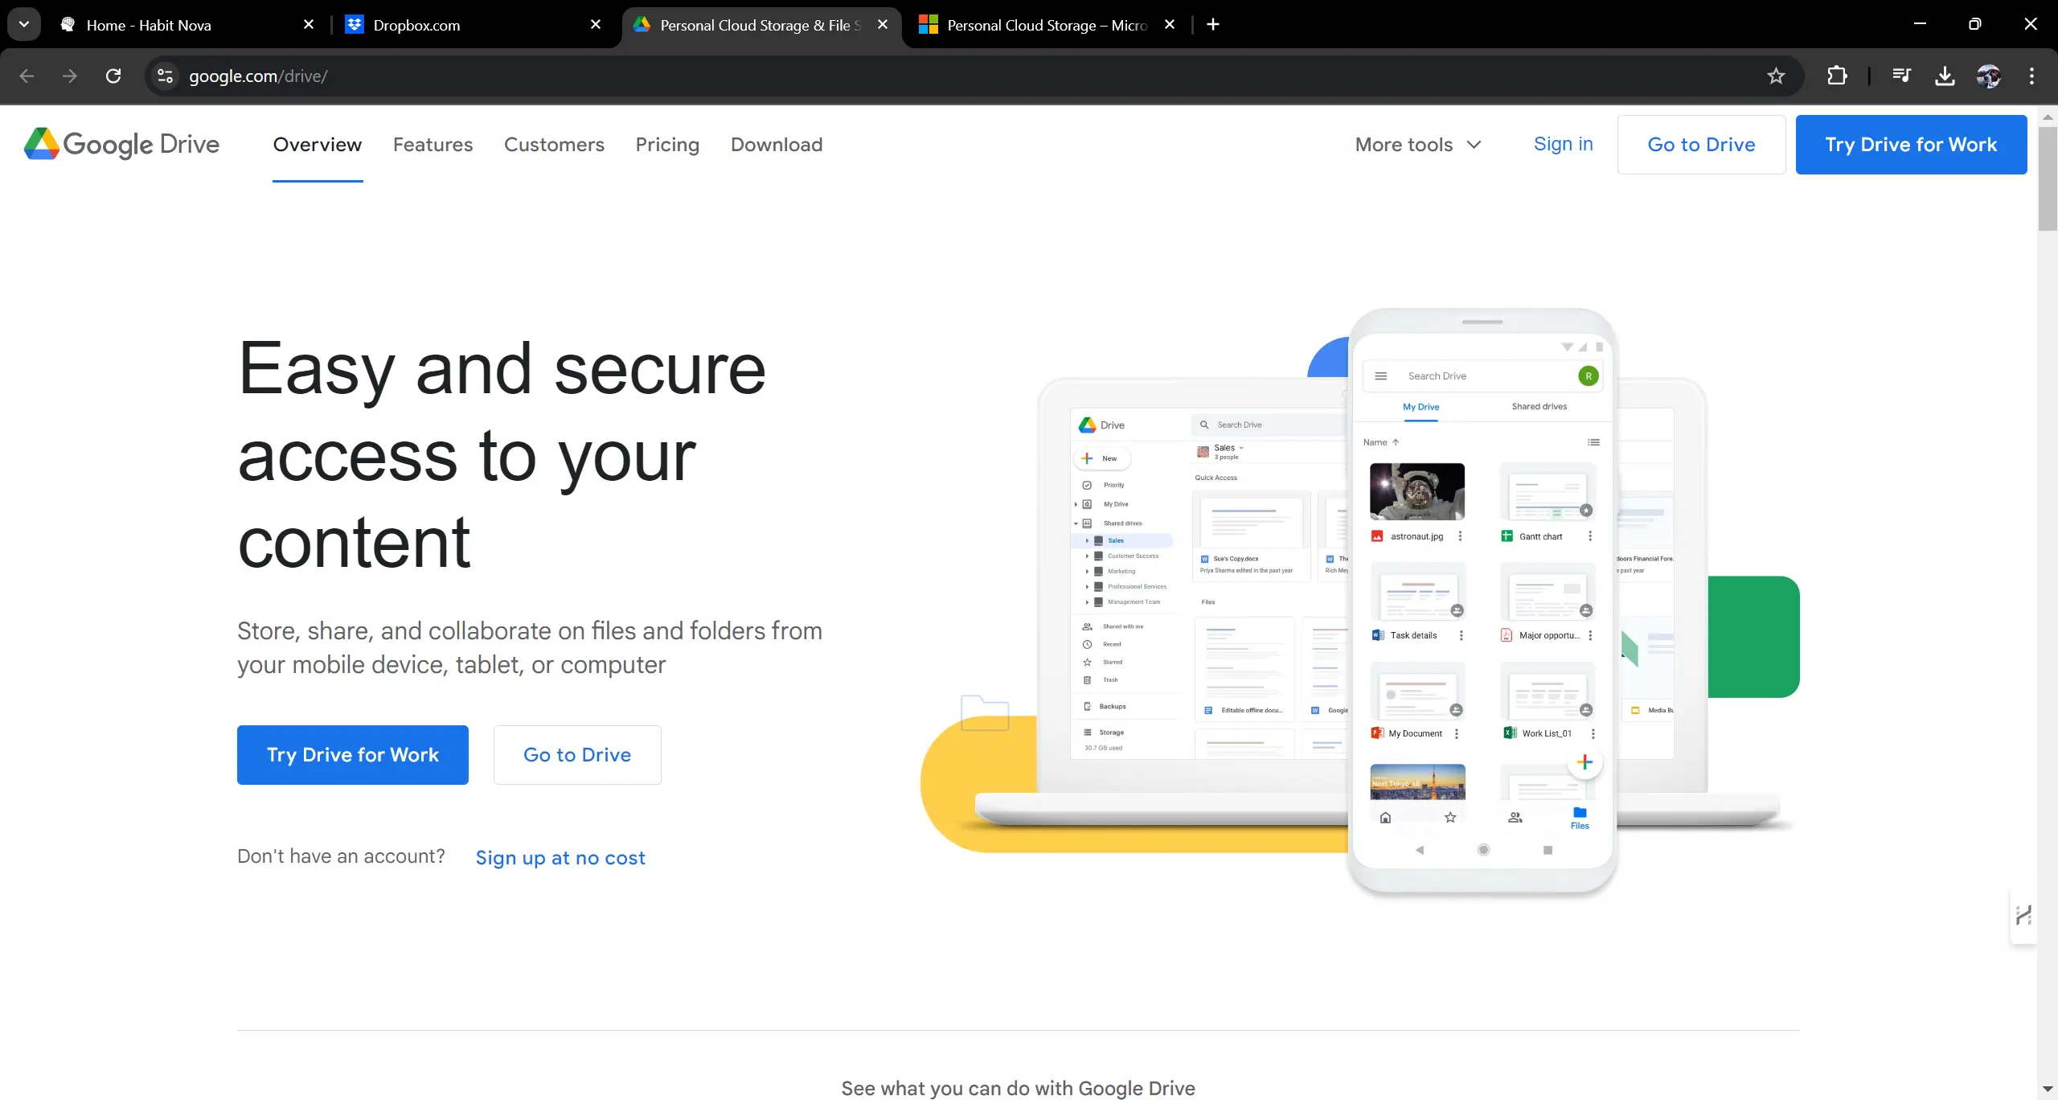Expand the More tools dropdown
2058x1100 pixels.
coord(1418,145)
